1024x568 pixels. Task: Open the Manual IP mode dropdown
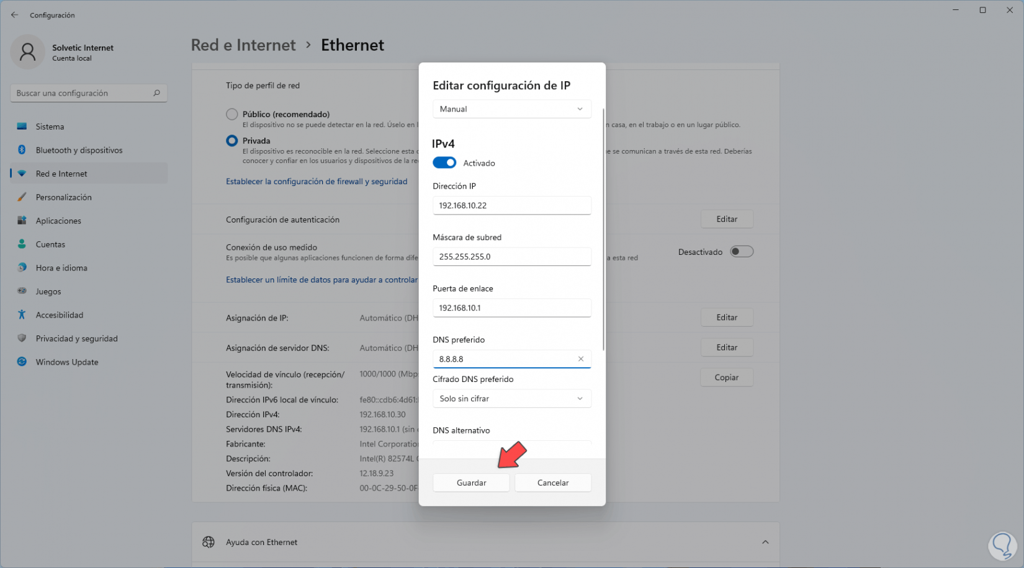click(511, 109)
